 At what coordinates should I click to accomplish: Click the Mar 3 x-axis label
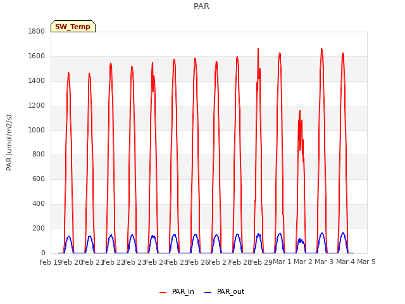click(324, 262)
